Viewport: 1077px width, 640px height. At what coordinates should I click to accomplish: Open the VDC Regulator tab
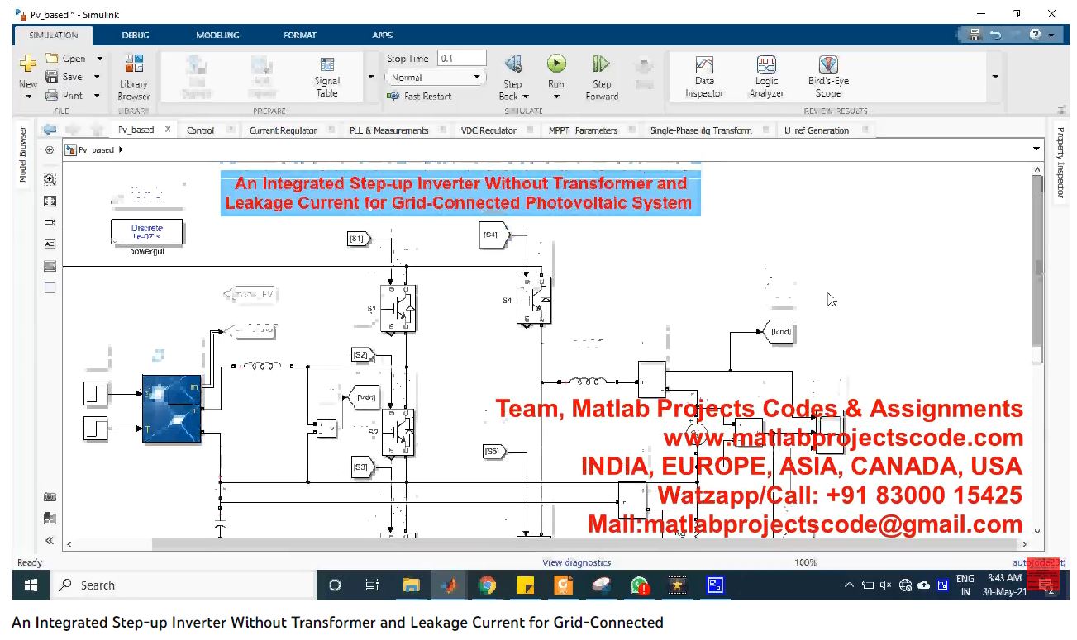[x=488, y=130]
